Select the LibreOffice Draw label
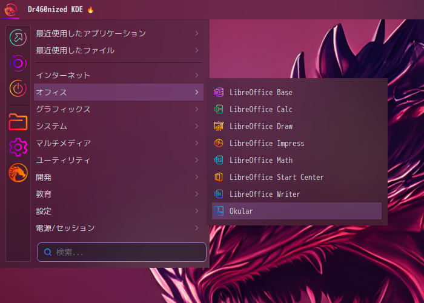 (261, 126)
